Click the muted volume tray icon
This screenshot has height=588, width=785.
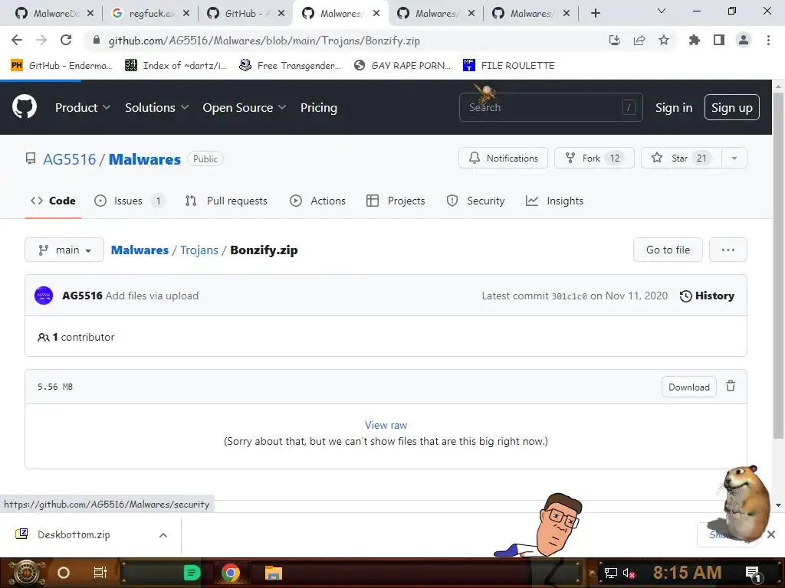point(629,573)
